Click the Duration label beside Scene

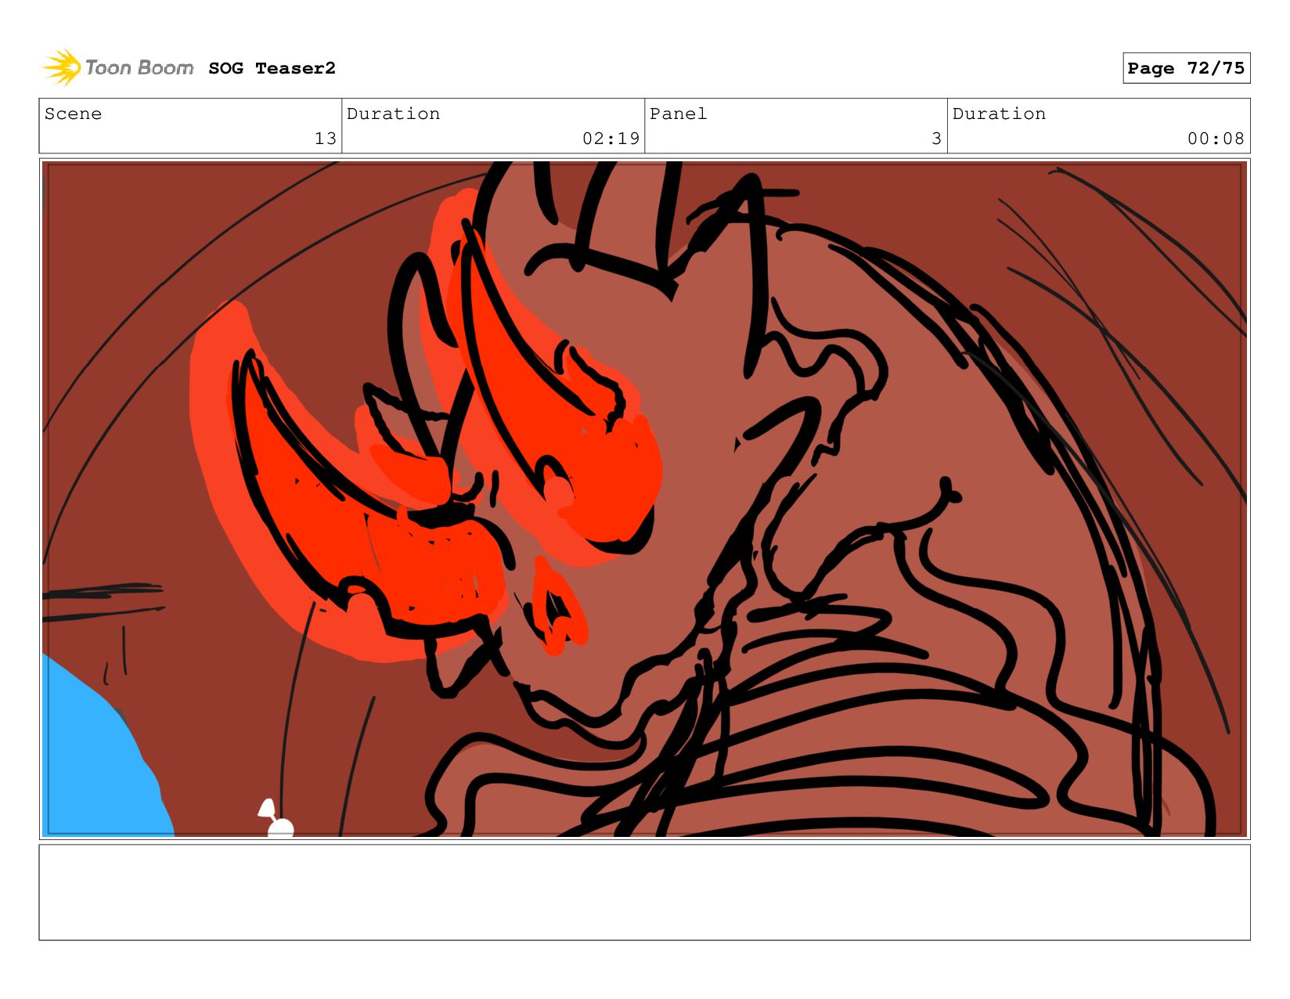pos(393,114)
